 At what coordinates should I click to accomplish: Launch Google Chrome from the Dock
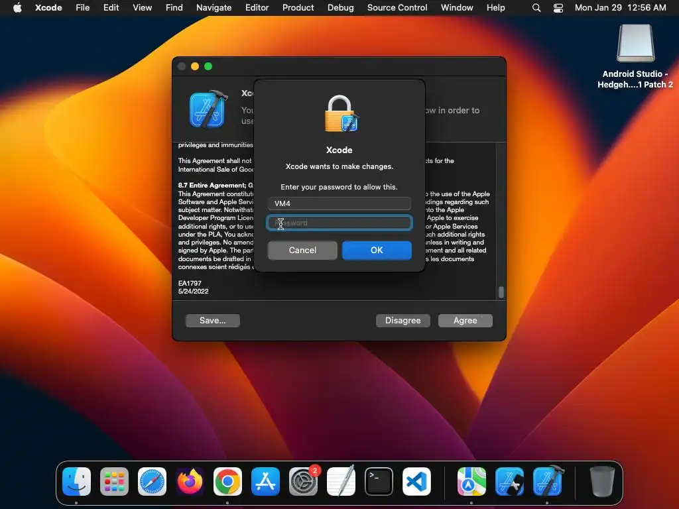227,481
